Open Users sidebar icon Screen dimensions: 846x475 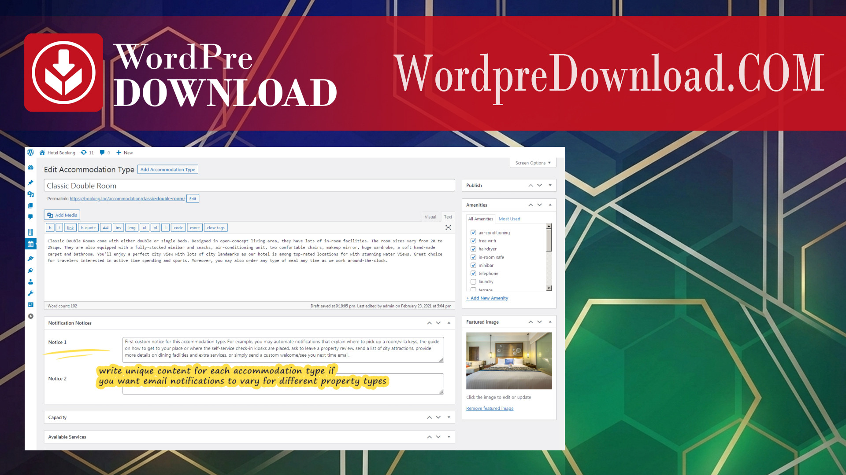point(30,282)
